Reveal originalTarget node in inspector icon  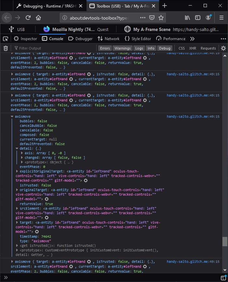pos(47,199)
